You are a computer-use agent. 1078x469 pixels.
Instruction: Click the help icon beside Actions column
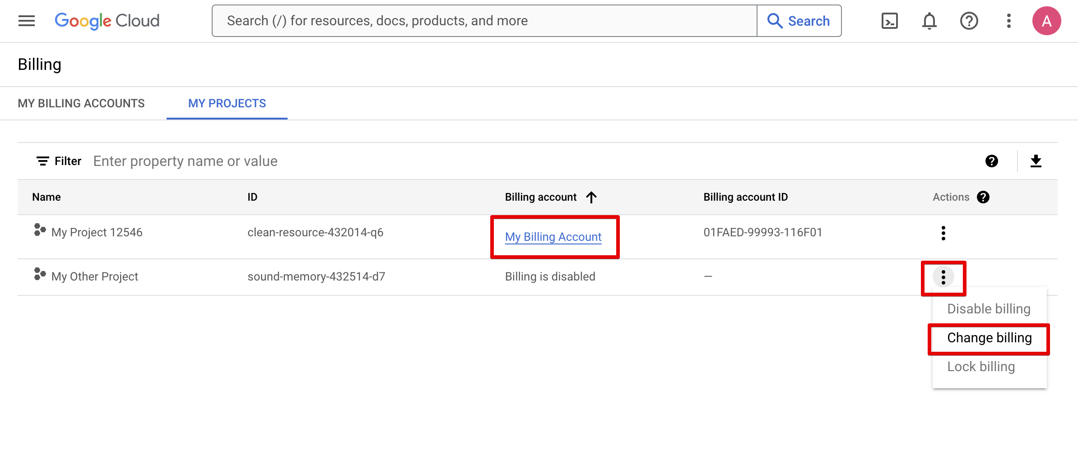983,197
